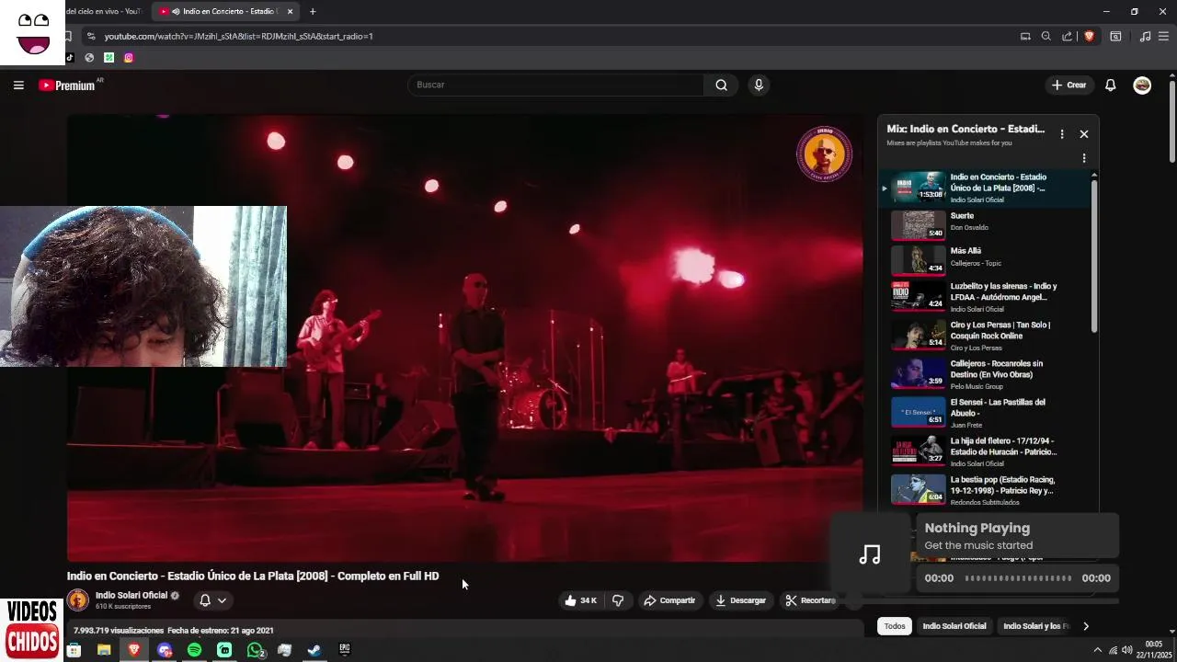This screenshot has height=662, width=1177.
Task: Open Ciro y Los Persas Tan Solo video
Action: [x=984, y=336]
